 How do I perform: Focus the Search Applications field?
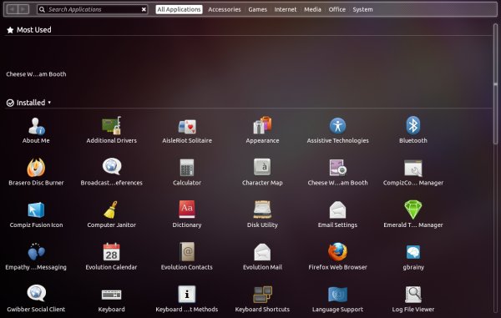pos(93,9)
